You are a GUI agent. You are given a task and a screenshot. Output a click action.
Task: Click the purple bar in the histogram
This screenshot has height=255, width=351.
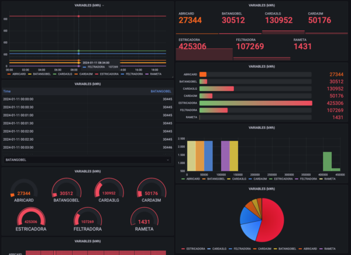[225, 156]
